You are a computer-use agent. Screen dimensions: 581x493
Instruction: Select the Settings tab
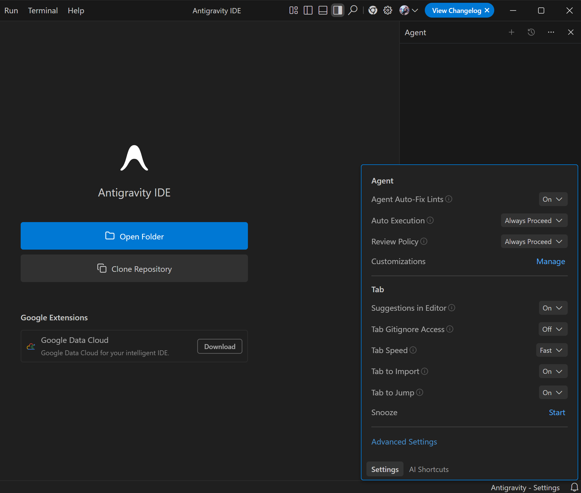[385, 469]
